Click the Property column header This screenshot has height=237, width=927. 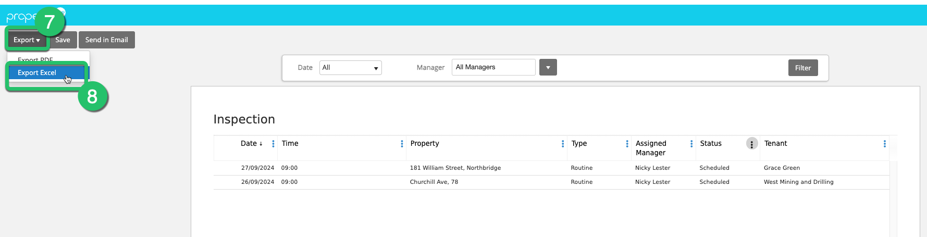tap(425, 144)
